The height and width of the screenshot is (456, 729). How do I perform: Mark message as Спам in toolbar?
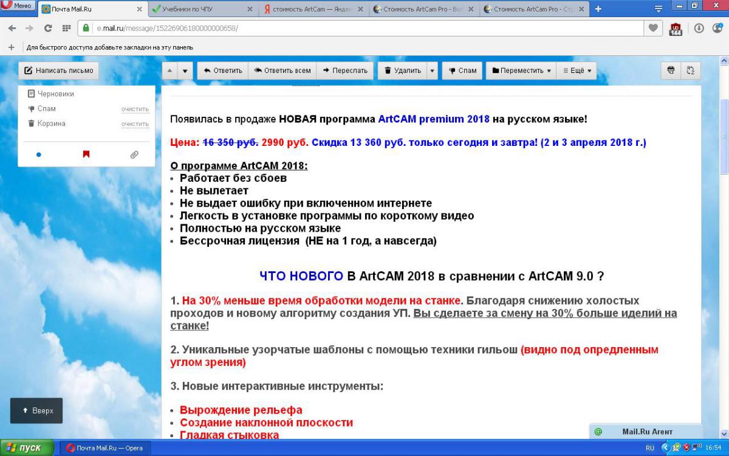(462, 71)
